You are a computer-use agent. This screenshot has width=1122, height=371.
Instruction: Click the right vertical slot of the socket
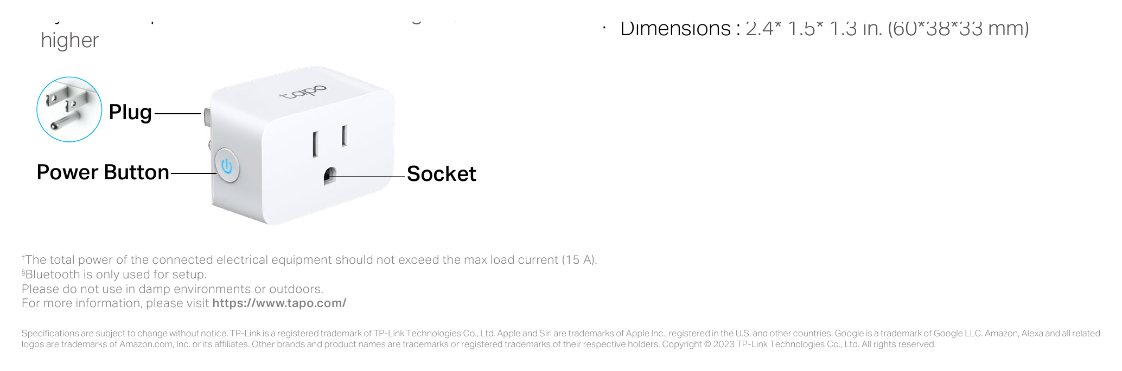(344, 135)
